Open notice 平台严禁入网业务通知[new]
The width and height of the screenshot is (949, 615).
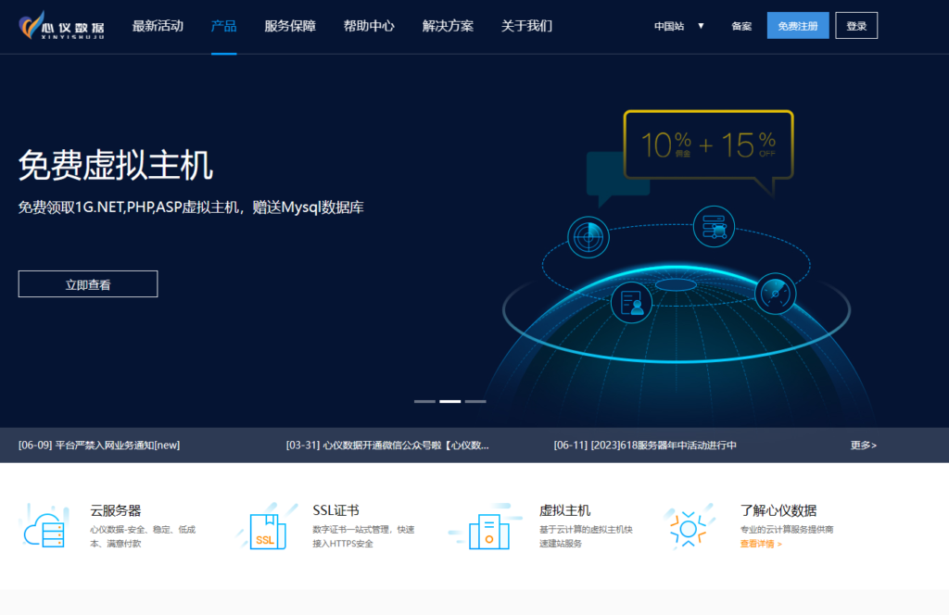[x=99, y=446]
